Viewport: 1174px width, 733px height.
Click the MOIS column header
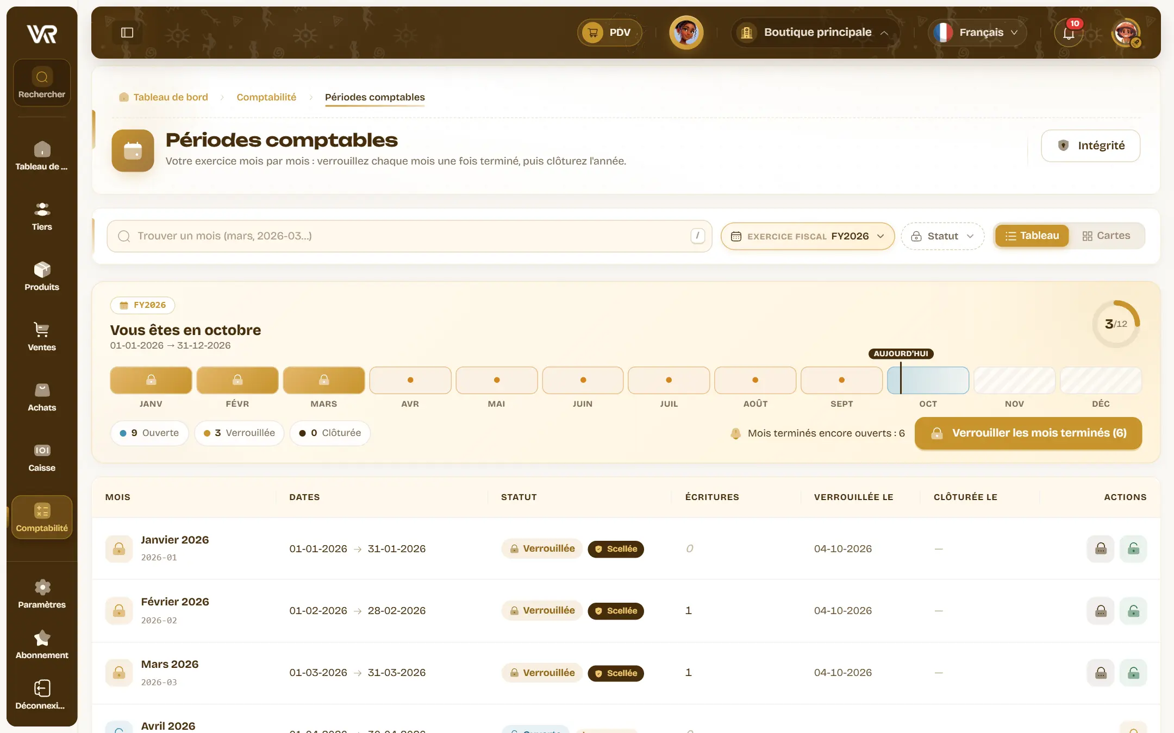(118, 497)
